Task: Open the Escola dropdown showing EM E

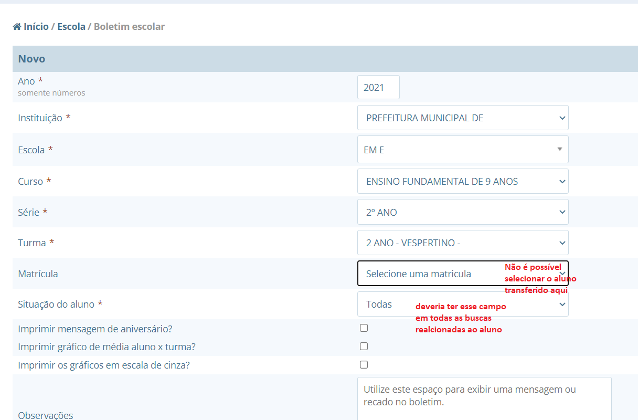Action: tap(463, 150)
